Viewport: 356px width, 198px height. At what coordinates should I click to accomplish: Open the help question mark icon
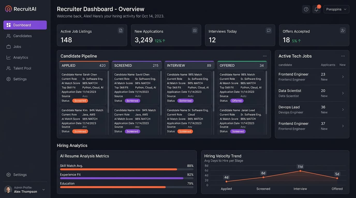click(x=306, y=9)
